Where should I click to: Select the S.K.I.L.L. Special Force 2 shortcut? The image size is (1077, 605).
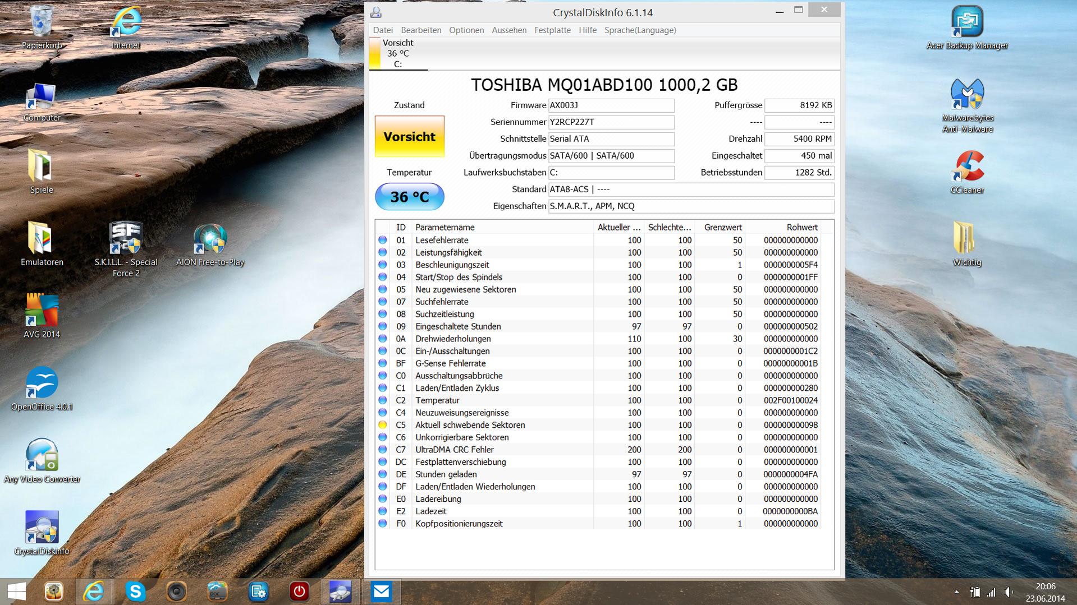pos(126,249)
